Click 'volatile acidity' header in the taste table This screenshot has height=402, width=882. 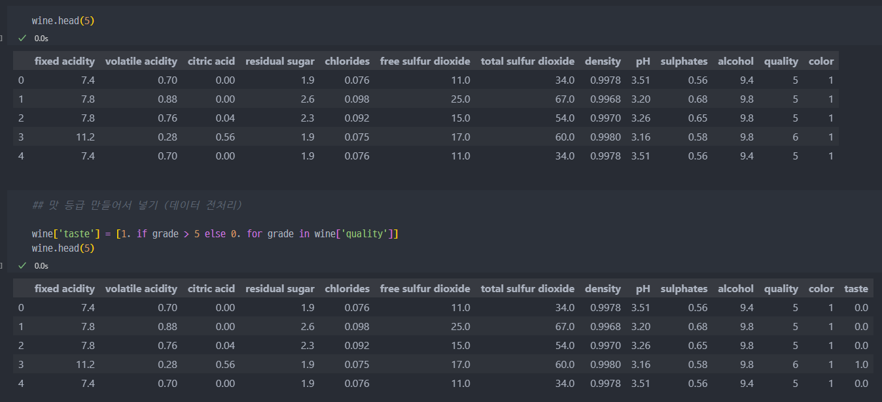[x=141, y=289]
